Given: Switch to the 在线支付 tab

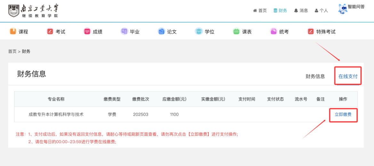Looking at the screenshot, I should click(x=348, y=76).
